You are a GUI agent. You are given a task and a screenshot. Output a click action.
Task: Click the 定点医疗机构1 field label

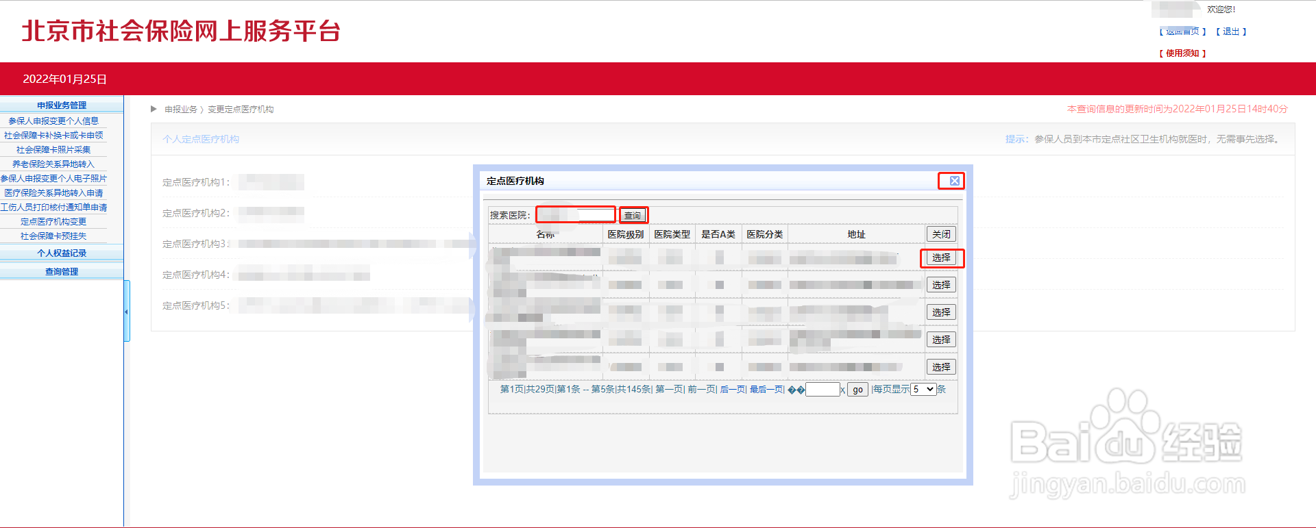[196, 182]
